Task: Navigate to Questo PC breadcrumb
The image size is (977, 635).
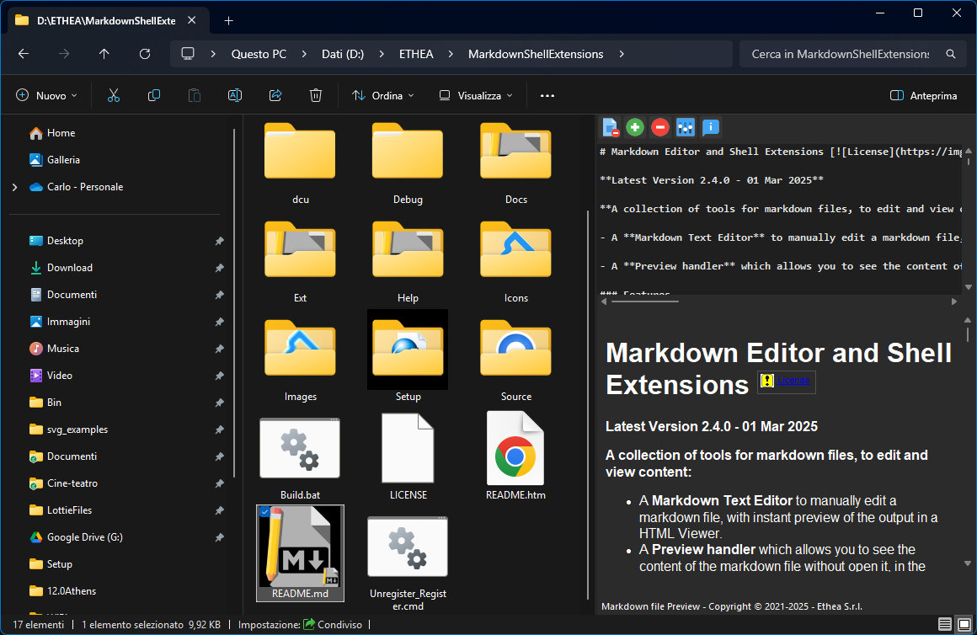Action: coord(259,54)
